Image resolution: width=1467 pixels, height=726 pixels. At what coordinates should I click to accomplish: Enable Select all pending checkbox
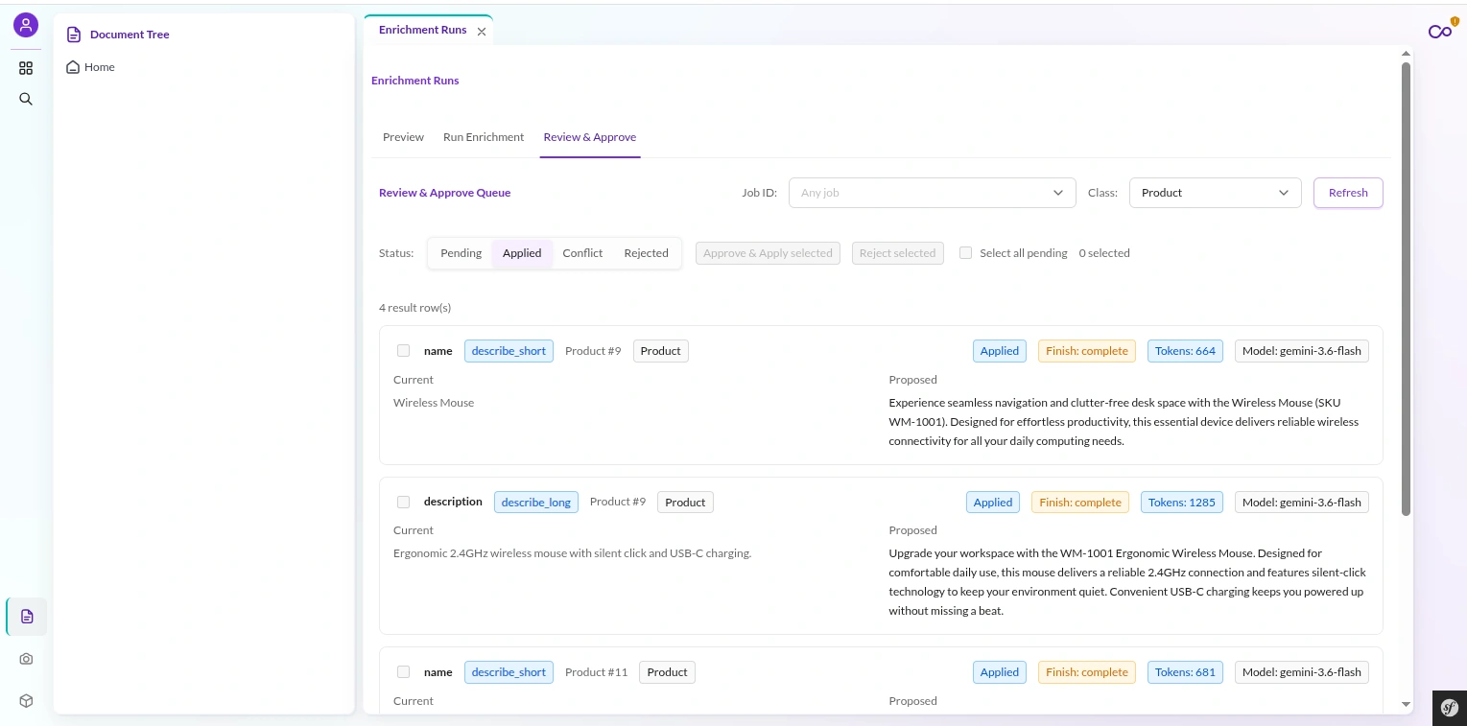coord(966,253)
